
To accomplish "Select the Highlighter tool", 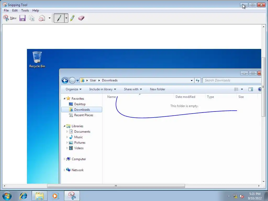I will click(72, 18).
